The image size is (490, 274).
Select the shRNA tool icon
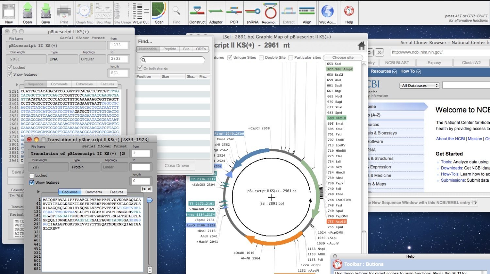point(252,13)
